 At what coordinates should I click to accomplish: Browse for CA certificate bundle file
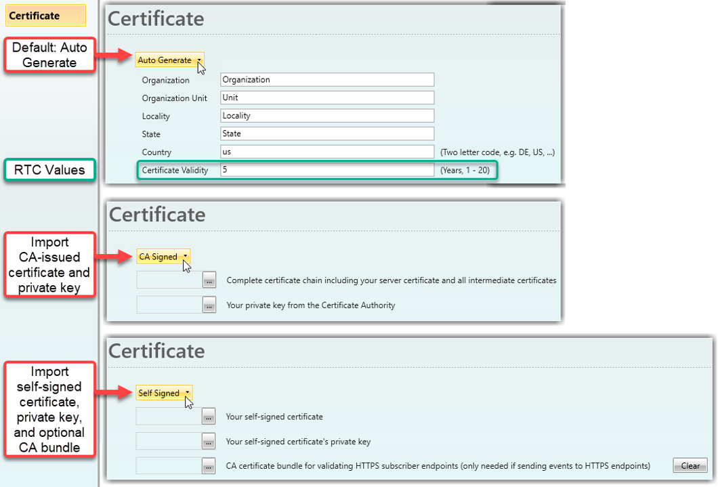(x=209, y=466)
